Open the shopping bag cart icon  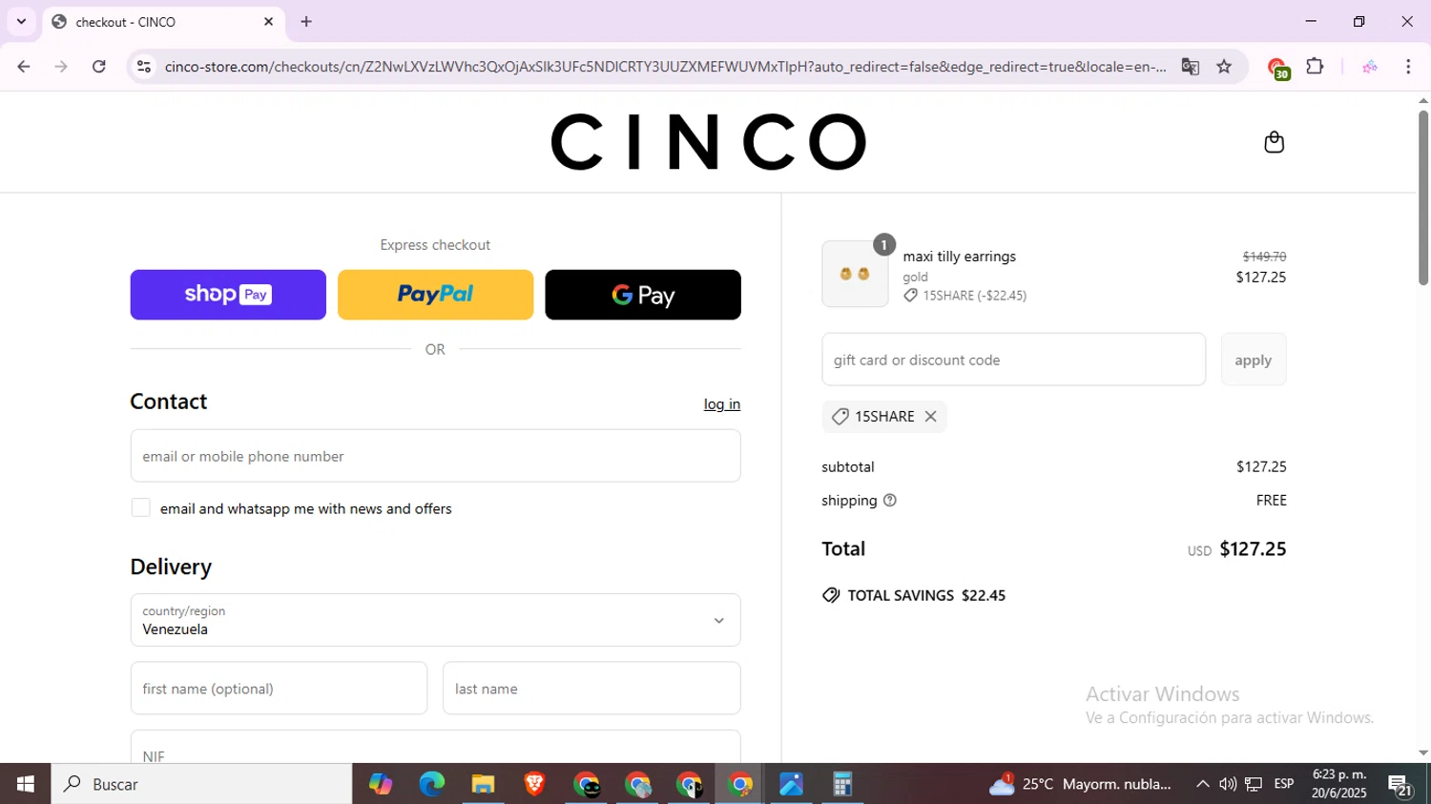1274,142
